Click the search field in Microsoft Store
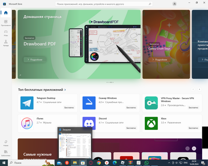Viewport: 208px width, 166px height. (x=102, y=4)
